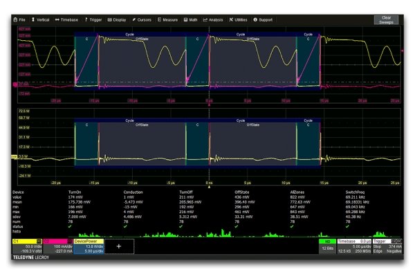Image resolution: width=415 pixels, height=270 pixels.
Task: Open the magenta C2 channel descriptor box
Action: (x=57, y=246)
